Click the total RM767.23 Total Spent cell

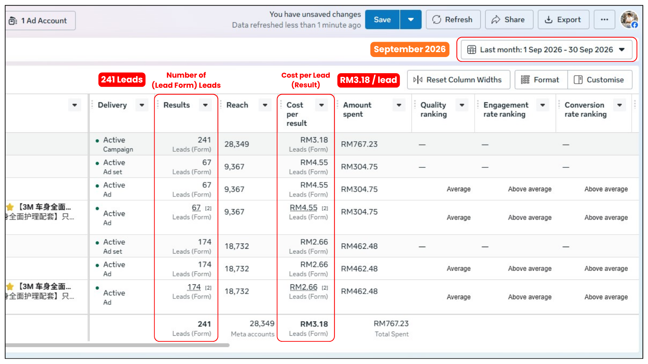[x=391, y=328]
